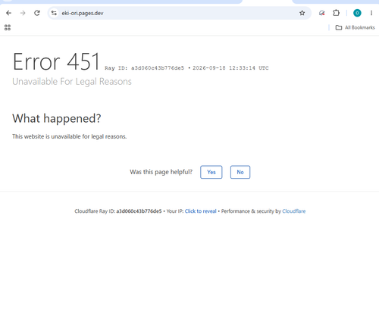Open the extension icon with red dot
379x331 pixels.
pyautogui.click(x=321, y=13)
